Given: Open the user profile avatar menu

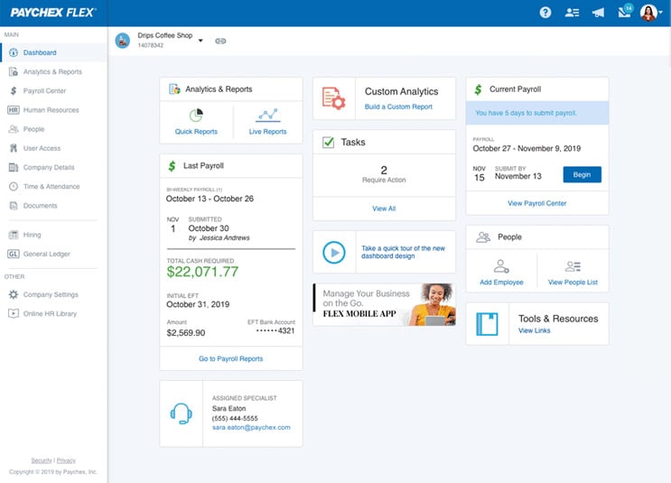Looking at the screenshot, I should click(651, 13).
